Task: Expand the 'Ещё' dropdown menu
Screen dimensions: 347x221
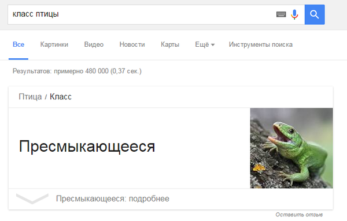Action: tap(205, 44)
